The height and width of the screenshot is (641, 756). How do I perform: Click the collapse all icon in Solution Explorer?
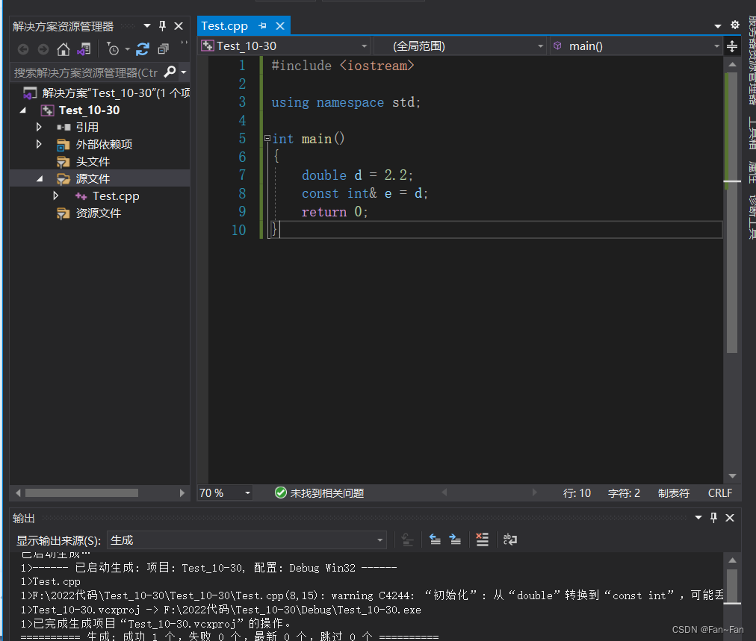tap(163, 49)
